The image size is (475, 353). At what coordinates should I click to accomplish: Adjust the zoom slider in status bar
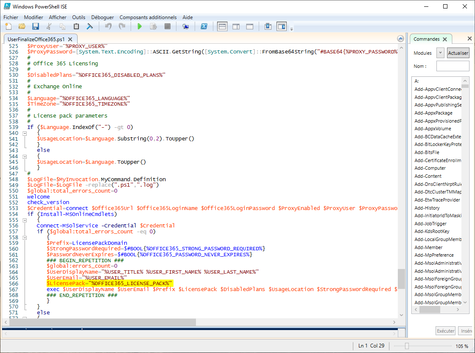(407, 346)
